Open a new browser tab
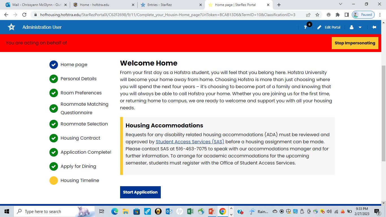The image size is (386, 217). point(279,5)
